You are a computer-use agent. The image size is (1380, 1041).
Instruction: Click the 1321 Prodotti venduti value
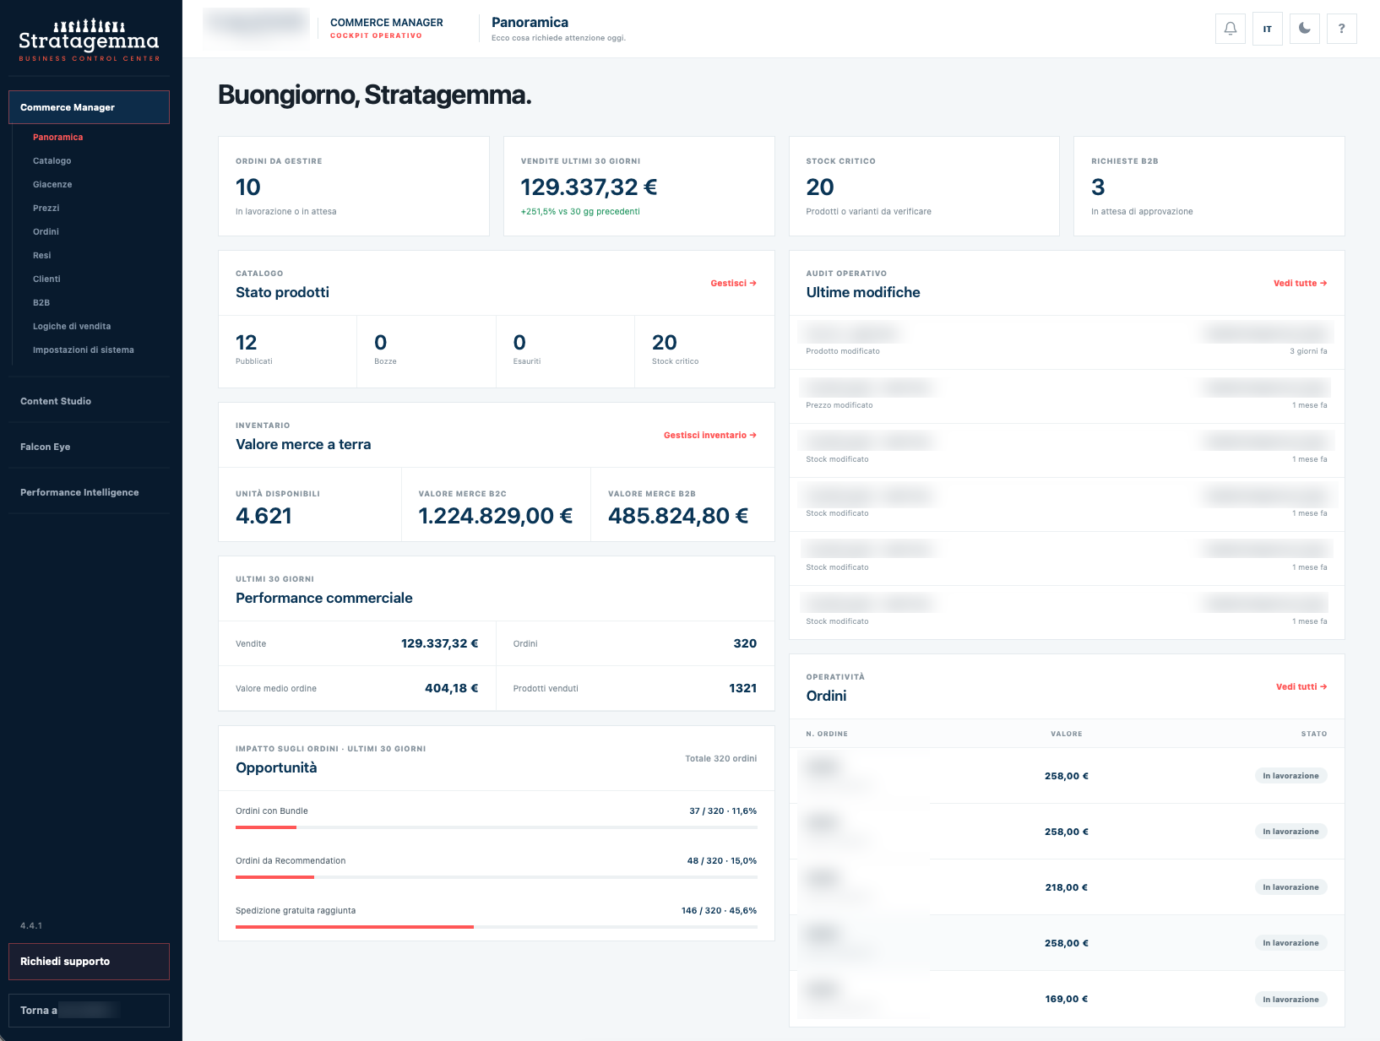tap(743, 688)
